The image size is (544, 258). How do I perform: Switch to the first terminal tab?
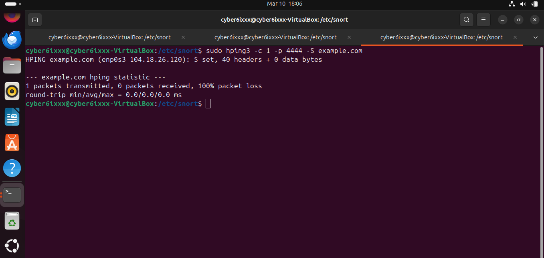(109, 37)
